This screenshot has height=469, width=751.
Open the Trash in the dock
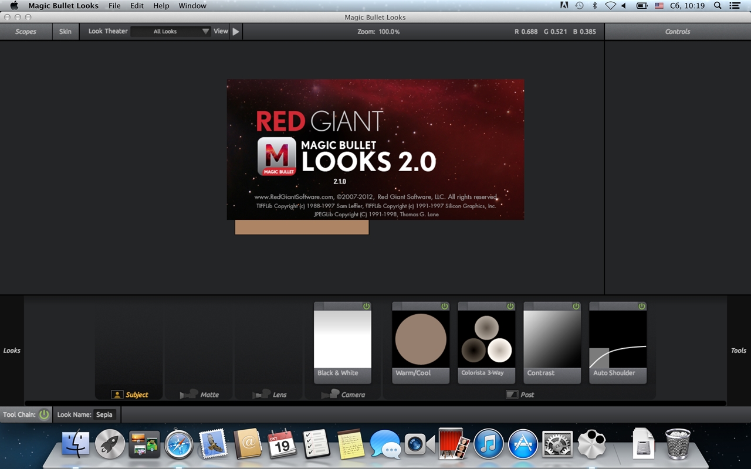tap(678, 444)
